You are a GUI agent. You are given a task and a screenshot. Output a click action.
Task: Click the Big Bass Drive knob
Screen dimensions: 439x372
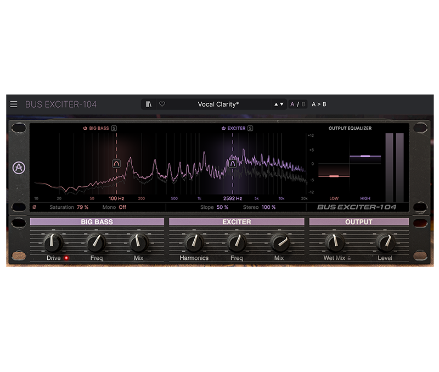tap(53, 242)
